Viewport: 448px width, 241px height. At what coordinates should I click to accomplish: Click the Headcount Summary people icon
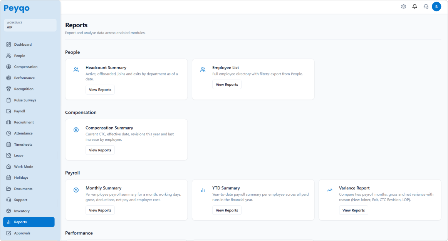76,70
